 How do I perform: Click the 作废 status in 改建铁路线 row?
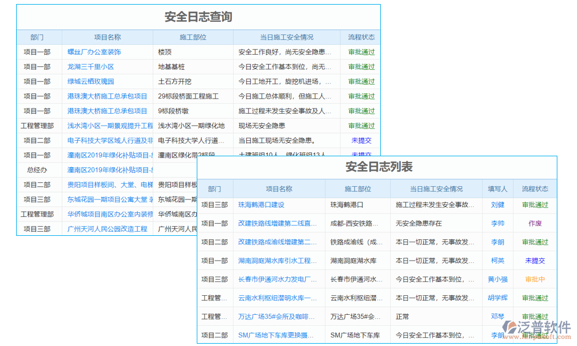[534, 223]
